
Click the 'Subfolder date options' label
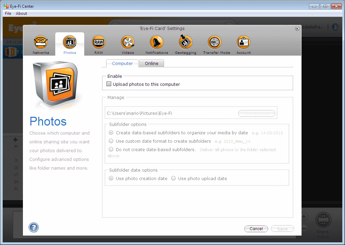click(x=133, y=170)
